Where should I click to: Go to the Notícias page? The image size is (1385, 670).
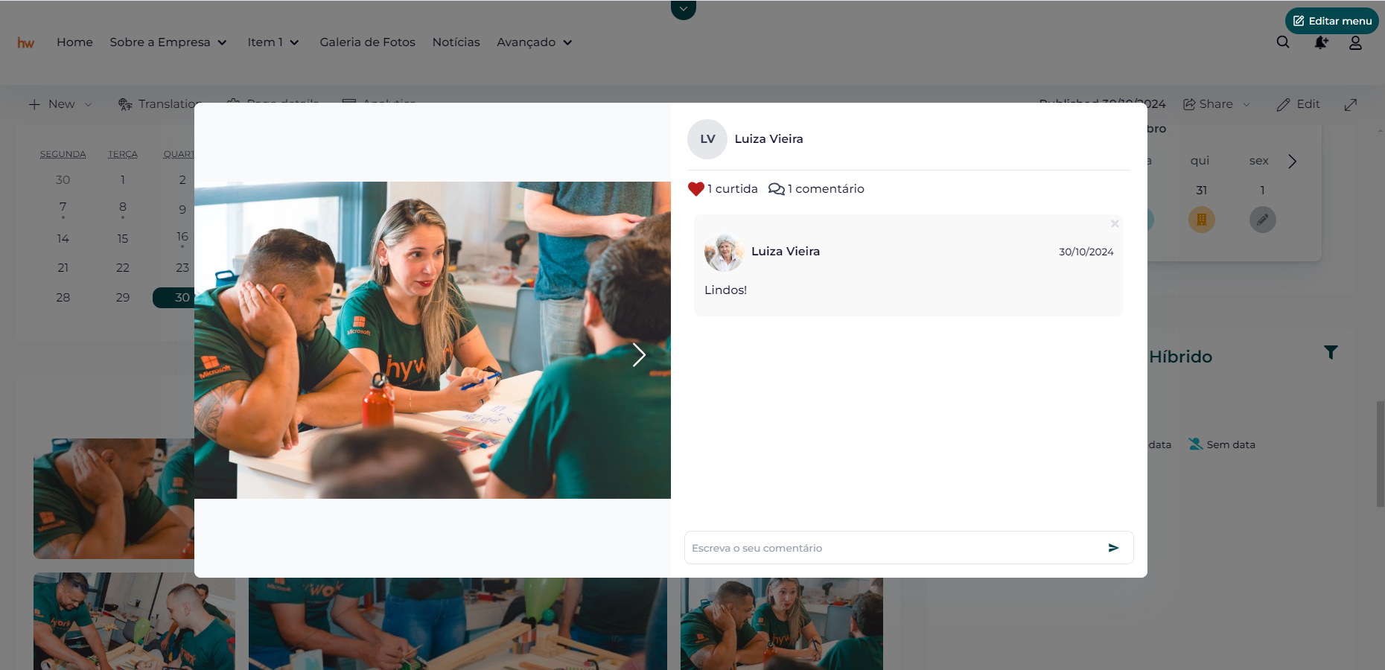pyautogui.click(x=456, y=42)
